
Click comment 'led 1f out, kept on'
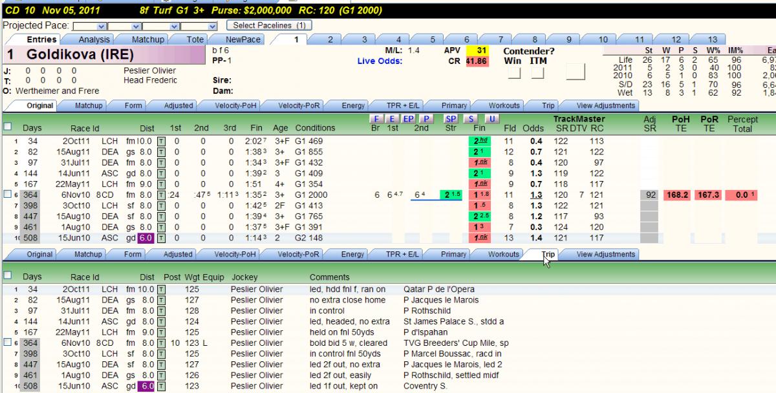click(344, 387)
